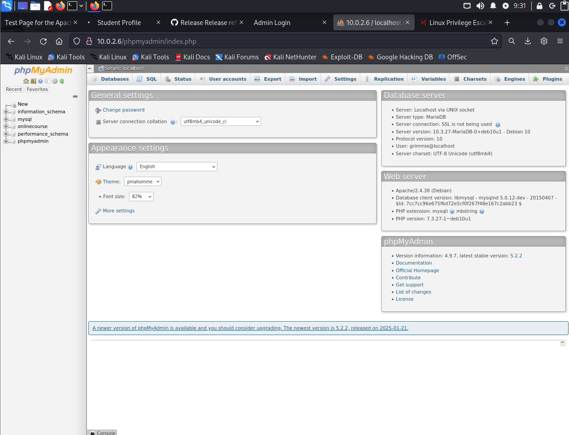Viewport: 569px width, 435px height.
Task: Click the log out door icon
Action: point(33,81)
